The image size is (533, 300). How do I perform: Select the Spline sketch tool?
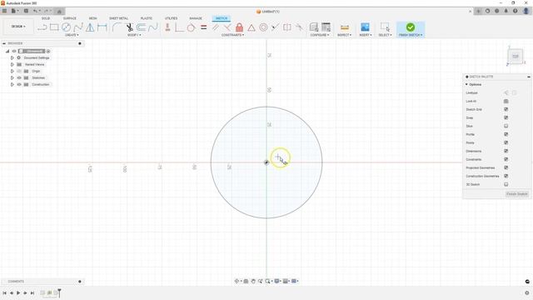pos(77,27)
